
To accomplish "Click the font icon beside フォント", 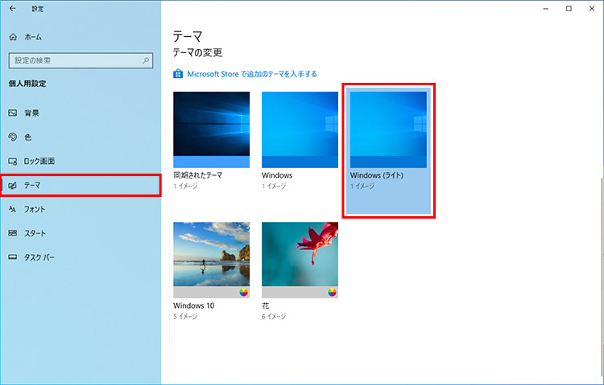I will point(13,209).
